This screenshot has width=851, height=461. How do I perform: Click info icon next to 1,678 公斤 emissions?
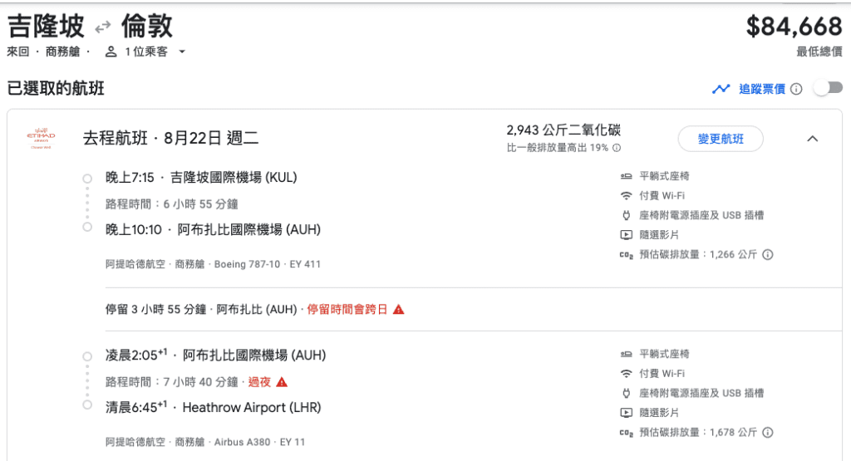[767, 432]
